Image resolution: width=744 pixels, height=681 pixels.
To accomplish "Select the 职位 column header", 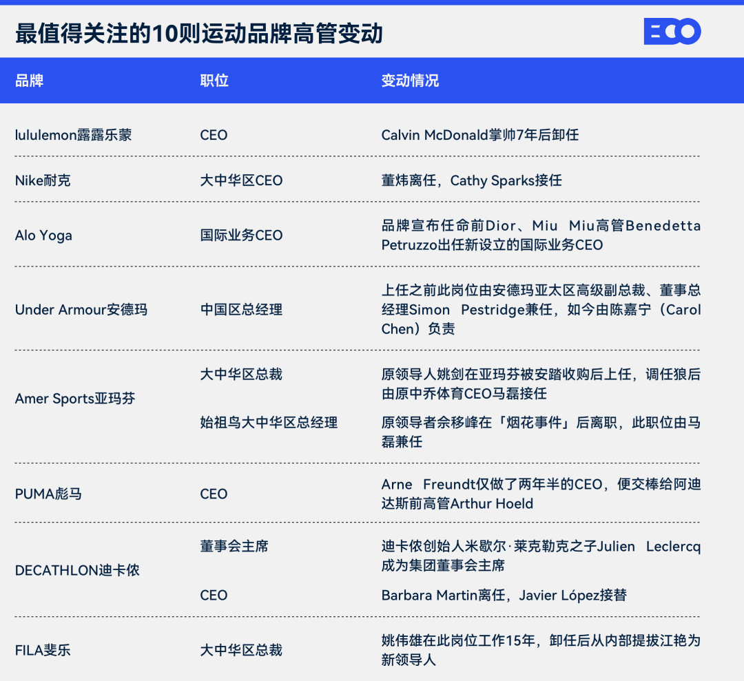I will [x=214, y=81].
